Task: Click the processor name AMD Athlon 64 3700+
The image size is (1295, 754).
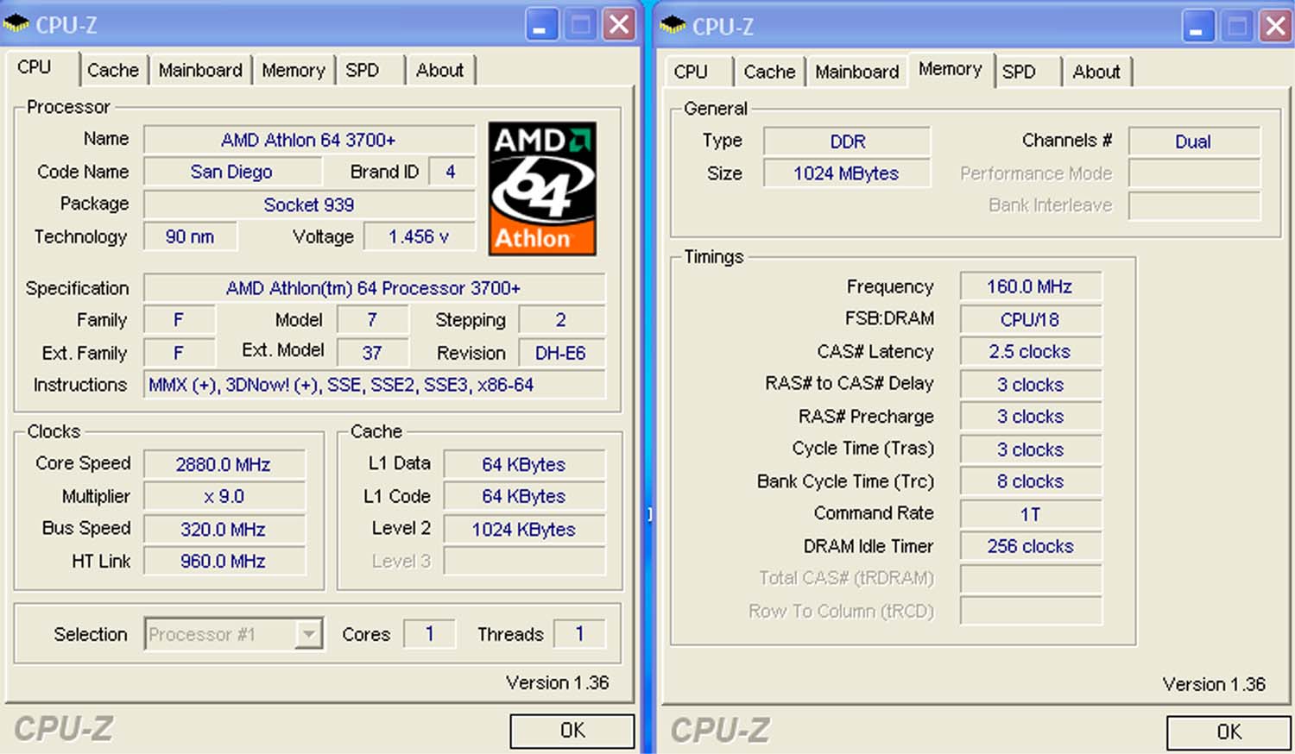Action: 309,140
